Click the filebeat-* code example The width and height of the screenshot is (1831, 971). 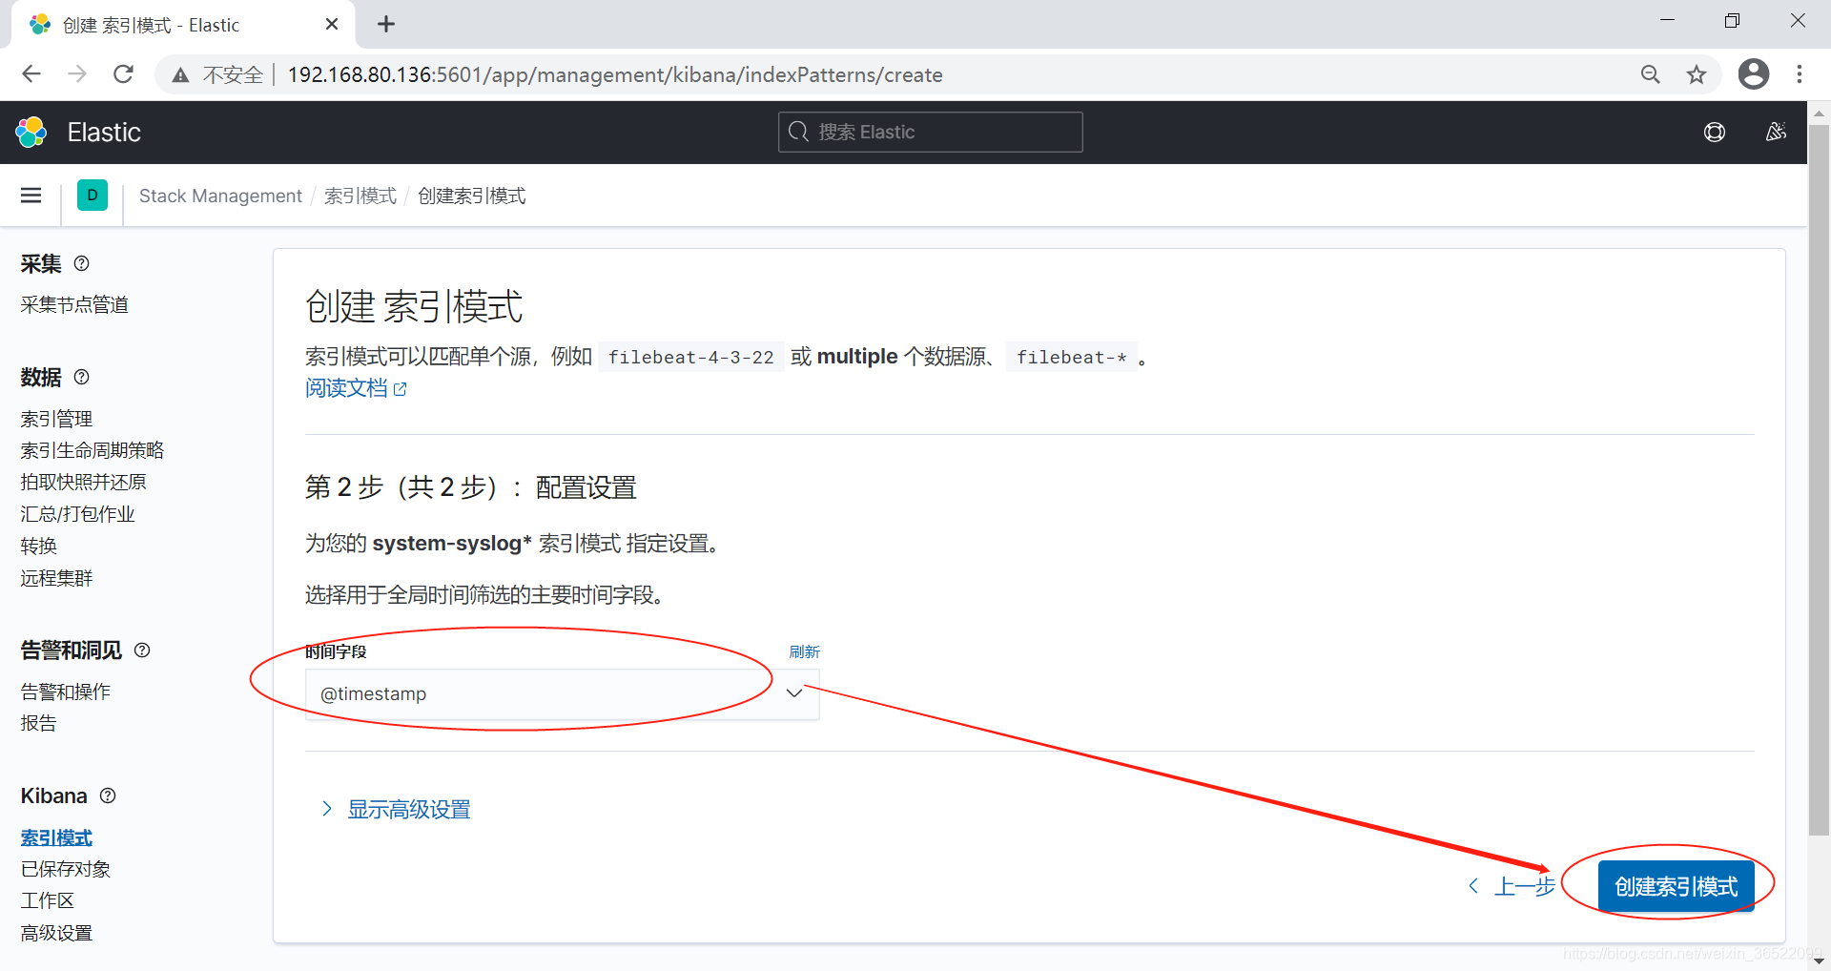point(1072,358)
